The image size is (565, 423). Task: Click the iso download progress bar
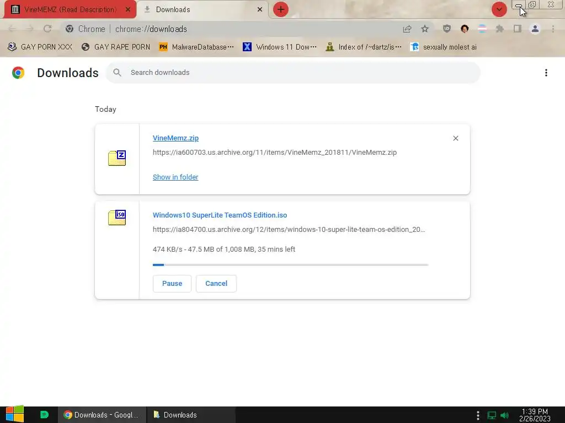pyautogui.click(x=290, y=265)
